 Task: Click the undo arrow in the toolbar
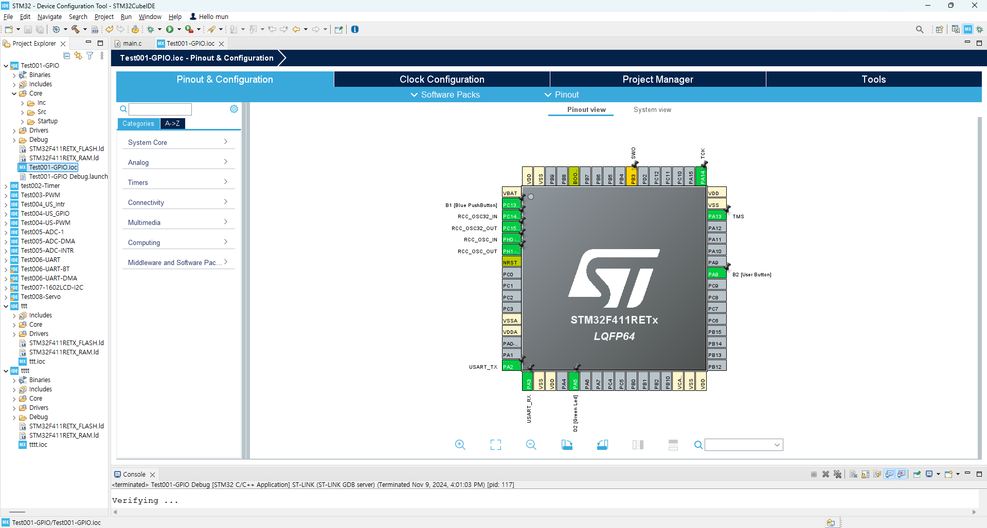point(109,29)
